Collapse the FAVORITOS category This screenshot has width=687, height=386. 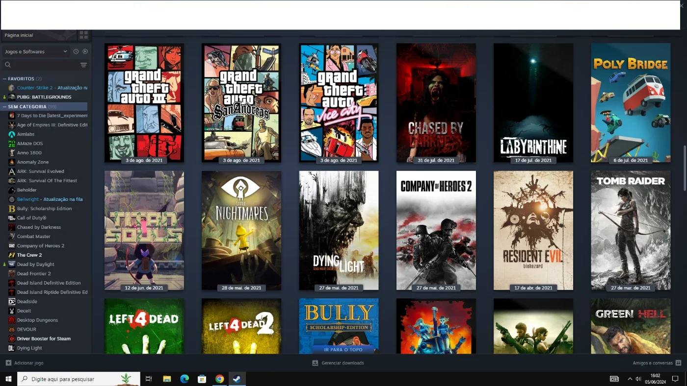pyautogui.click(x=5, y=79)
